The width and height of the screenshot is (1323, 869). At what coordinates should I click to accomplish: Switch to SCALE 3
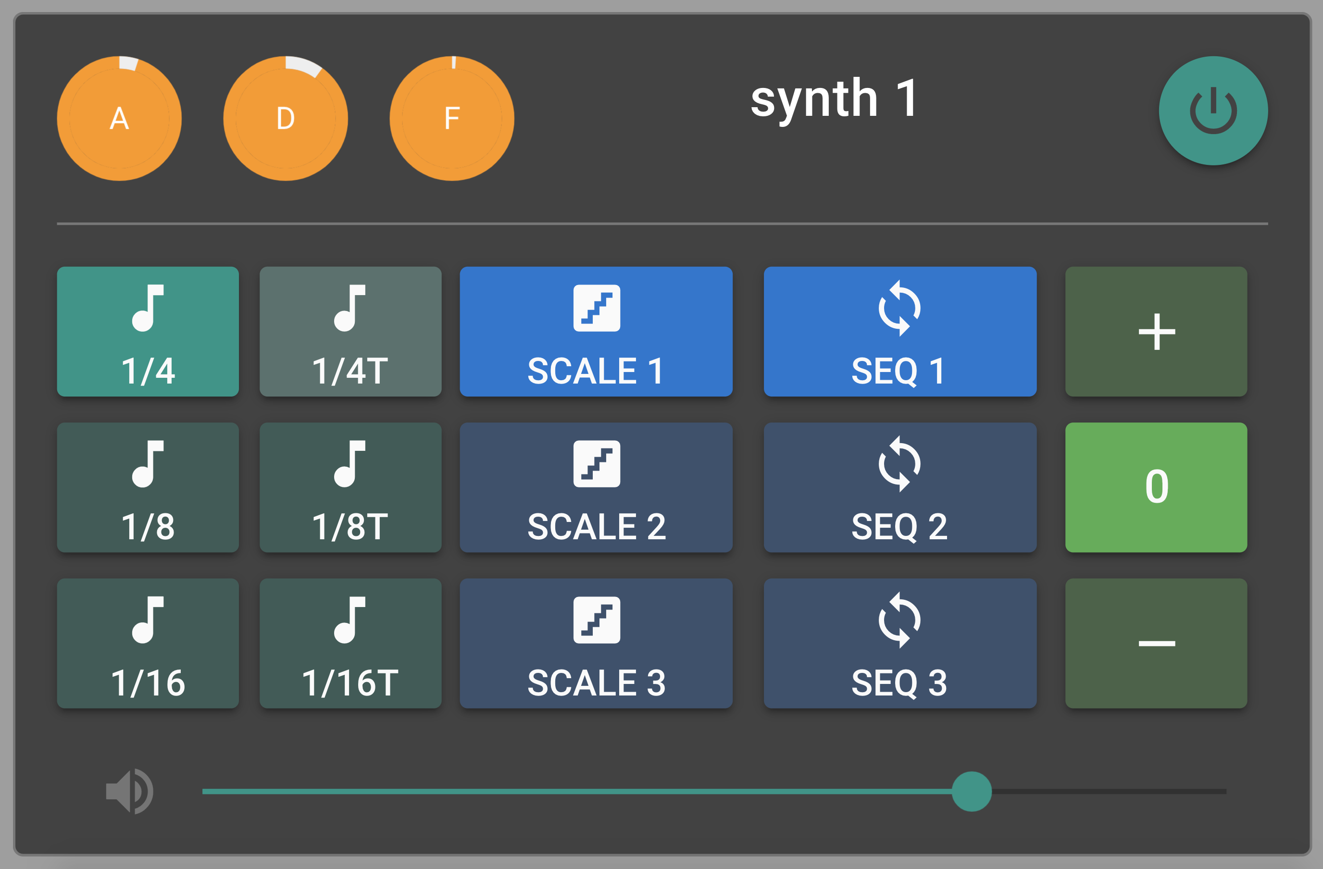coord(596,644)
